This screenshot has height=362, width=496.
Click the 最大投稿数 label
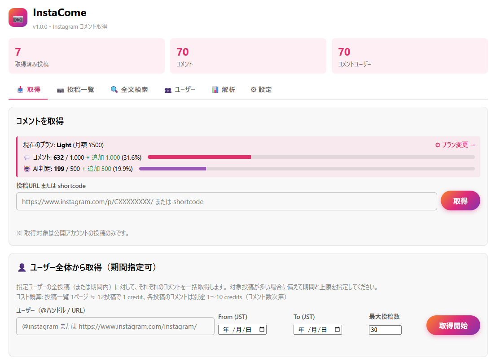coord(384,317)
